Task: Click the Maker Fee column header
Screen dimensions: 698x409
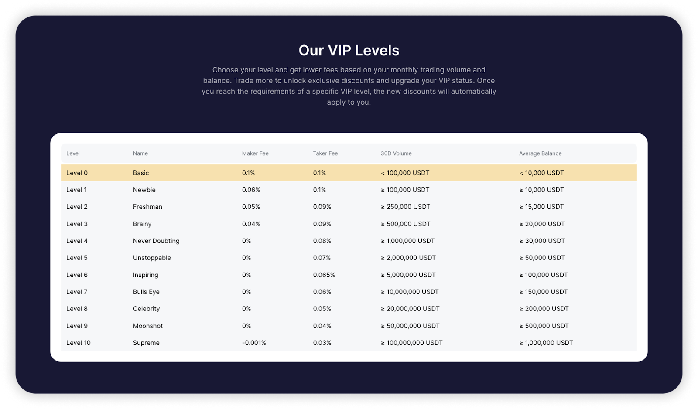Action: [x=255, y=153]
